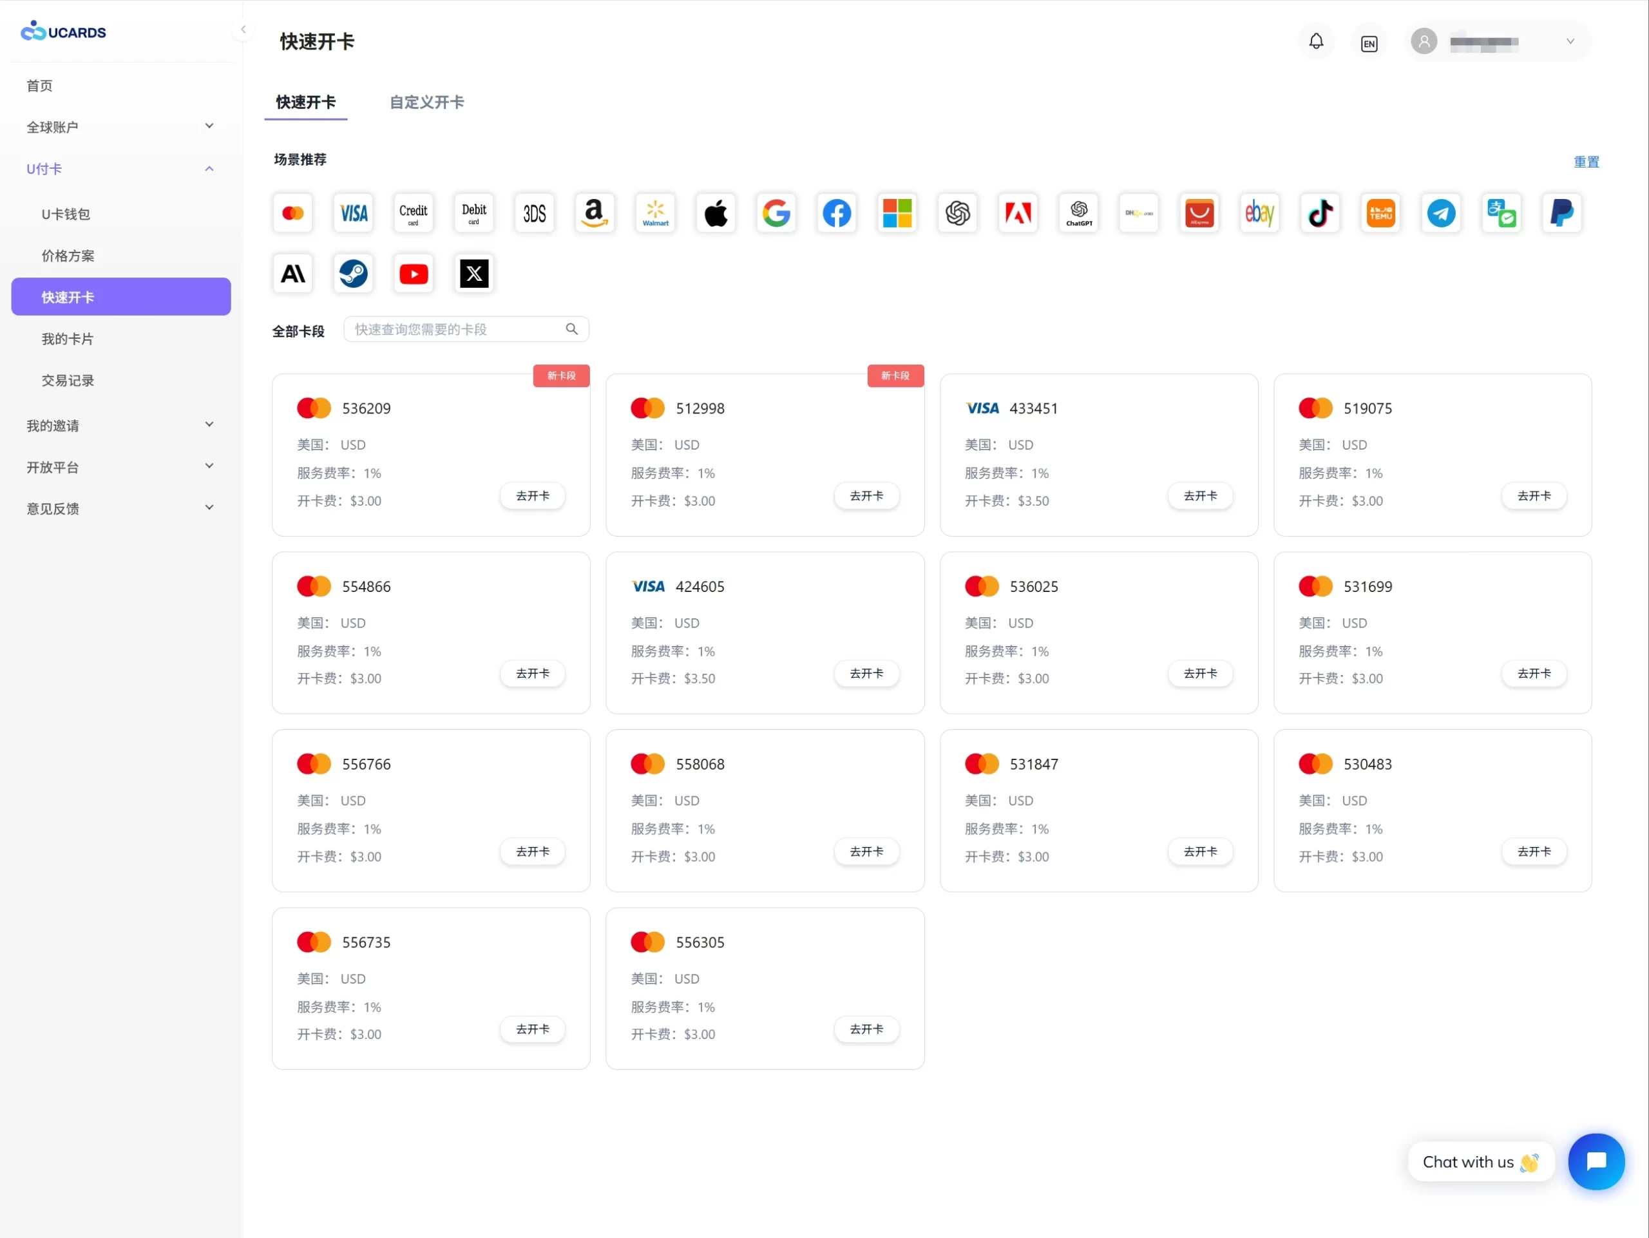
Task: Select the OpenAI logo scene icon
Action: (x=957, y=213)
